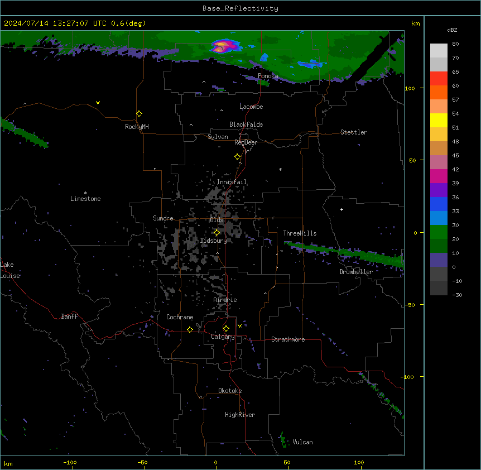Click the Drumheller label
The image size is (481, 470).
356,272
